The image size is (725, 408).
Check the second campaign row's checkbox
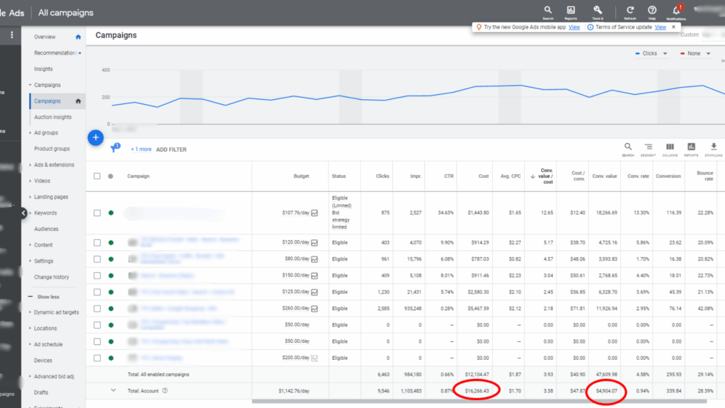click(97, 243)
